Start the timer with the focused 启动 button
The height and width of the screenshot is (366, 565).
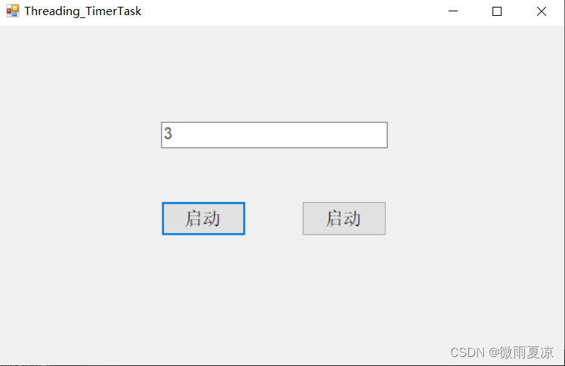point(203,219)
